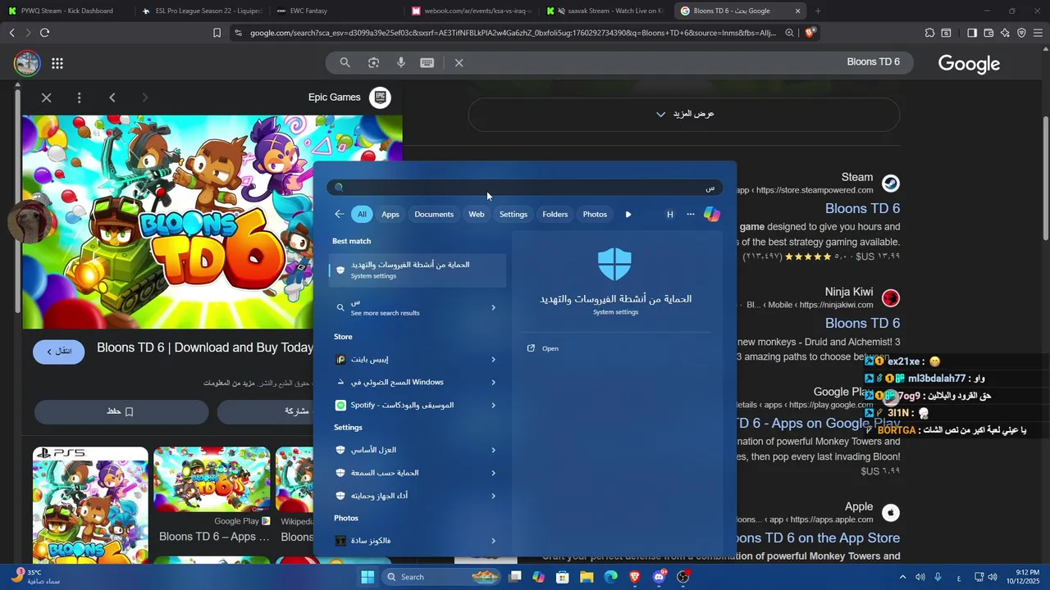Expand the إيبيس باينت store result

493,359
